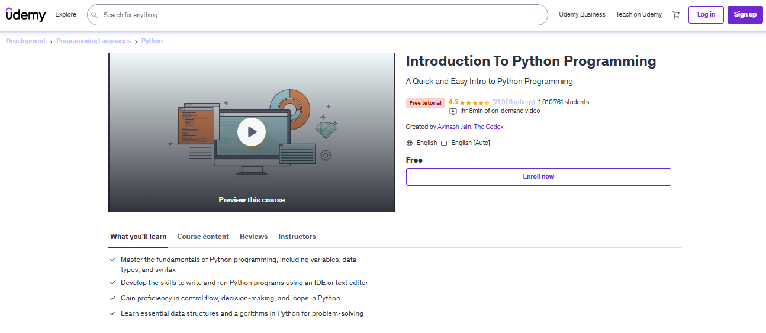The height and width of the screenshot is (333, 766).
Task: Click the English [Auto] caption text
Action: click(x=471, y=143)
